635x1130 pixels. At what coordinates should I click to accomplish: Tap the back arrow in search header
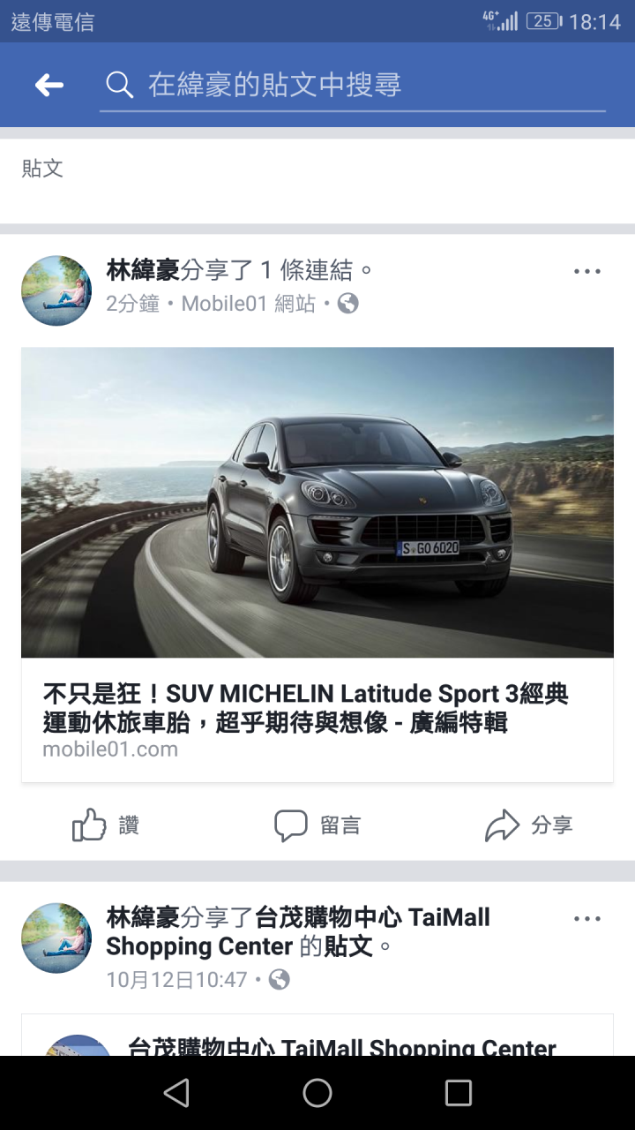click(x=49, y=85)
